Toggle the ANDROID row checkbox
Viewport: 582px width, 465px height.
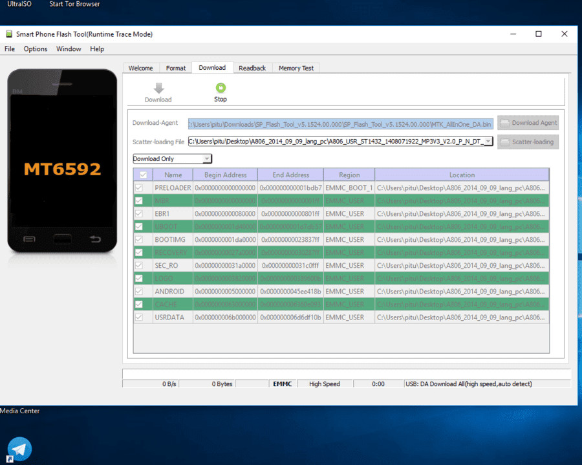(139, 291)
